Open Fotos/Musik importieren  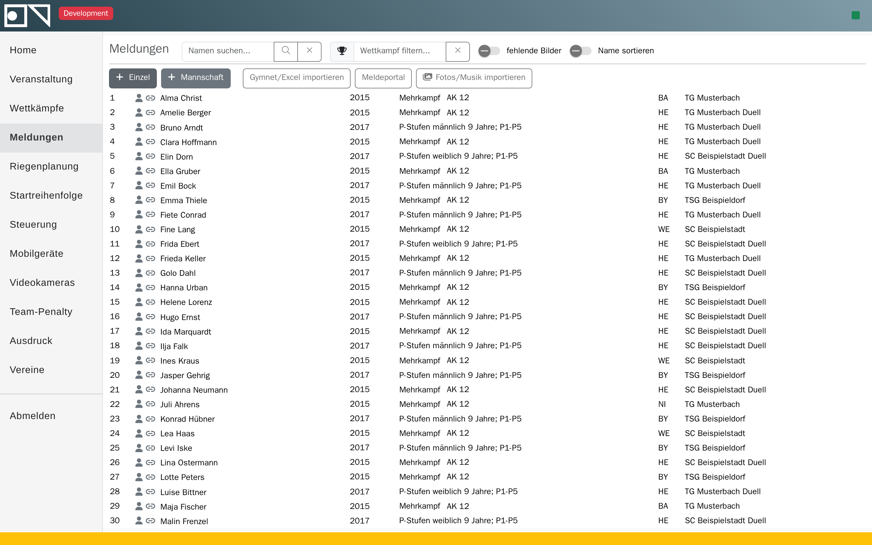tap(474, 78)
